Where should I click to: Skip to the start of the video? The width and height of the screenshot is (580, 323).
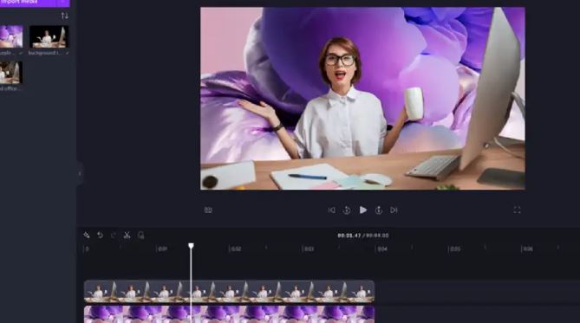click(331, 210)
